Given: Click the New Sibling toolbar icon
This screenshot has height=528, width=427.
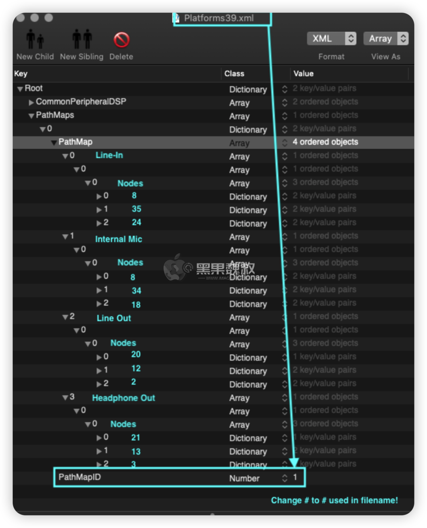Looking at the screenshot, I should point(82,40).
